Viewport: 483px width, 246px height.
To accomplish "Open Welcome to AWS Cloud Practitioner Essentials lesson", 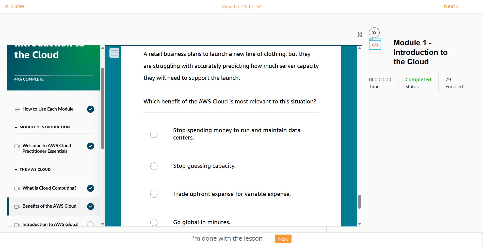I will pos(47,148).
